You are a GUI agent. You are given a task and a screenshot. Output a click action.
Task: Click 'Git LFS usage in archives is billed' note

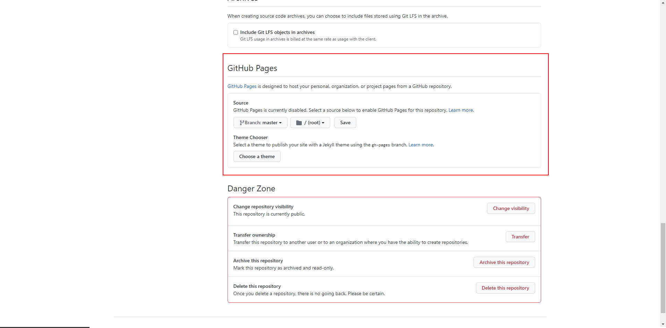tap(308, 39)
